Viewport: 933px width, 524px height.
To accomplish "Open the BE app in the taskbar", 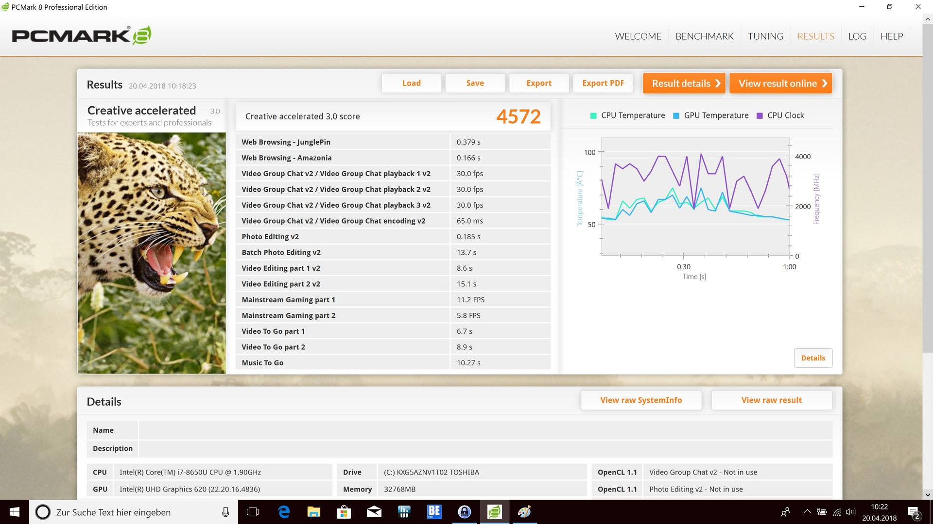I will click(434, 512).
